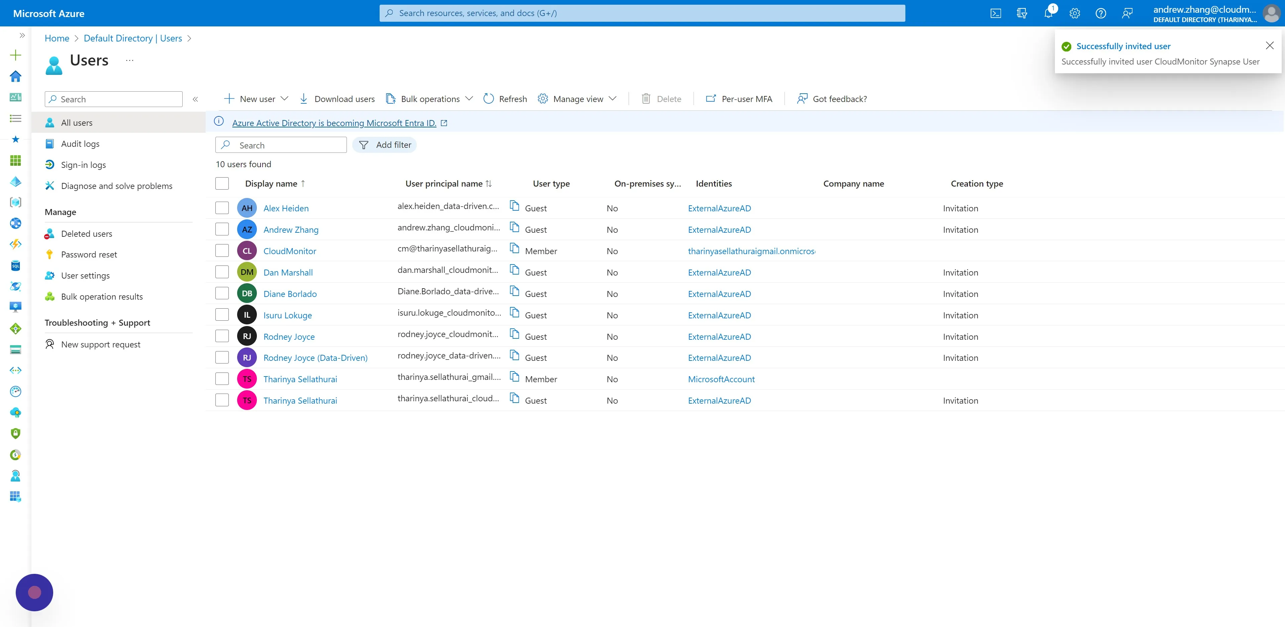This screenshot has height=627, width=1285.
Task: Focus the users list Search field
Action: 281,145
